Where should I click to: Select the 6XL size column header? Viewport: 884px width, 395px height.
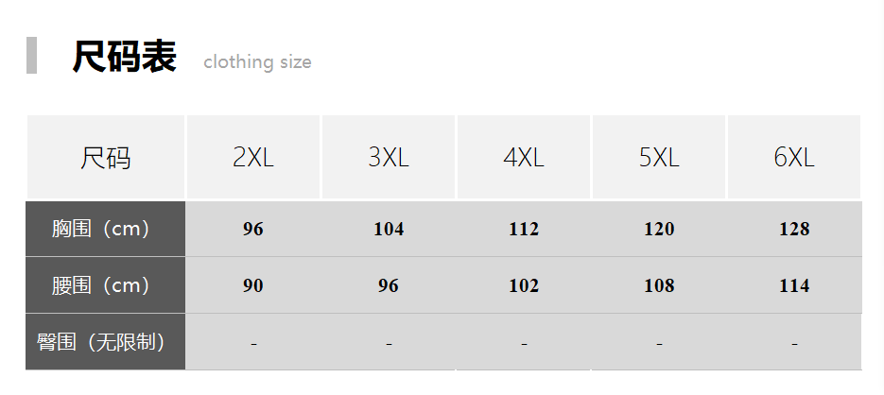794,158
